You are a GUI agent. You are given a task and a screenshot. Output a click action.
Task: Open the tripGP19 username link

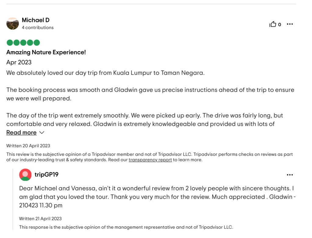[x=47, y=174]
